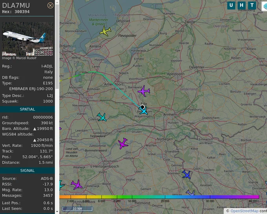Select the cyan tracked aircraft near Wageningen
This screenshot has height=214, width=267.
point(143,110)
